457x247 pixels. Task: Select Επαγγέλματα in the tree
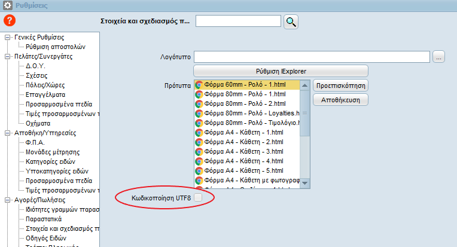45,94
